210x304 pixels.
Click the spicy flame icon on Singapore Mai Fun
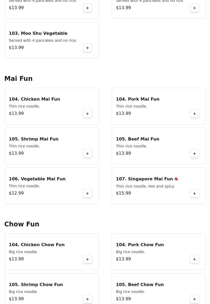[176, 179]
